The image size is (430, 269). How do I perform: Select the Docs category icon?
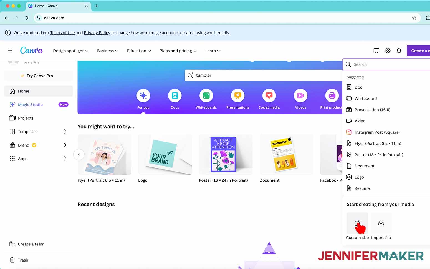pyautogui.click(x=175, y=95)
